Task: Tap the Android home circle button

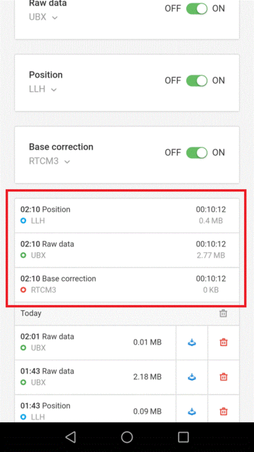Action: click(x=127, y=437)
